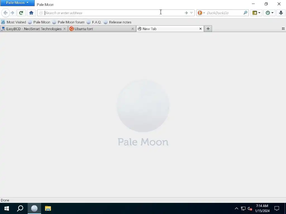Switch to the Ubuntu font tab
Image resolution: width=286 pixels, height=214 pixels.
(x=102, y=29)
